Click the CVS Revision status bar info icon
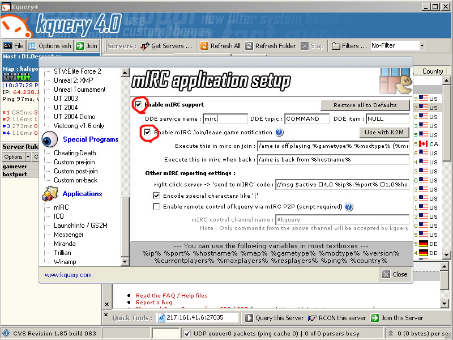The image size is (453, 340). pyautogui.click(x=6, y=334)
